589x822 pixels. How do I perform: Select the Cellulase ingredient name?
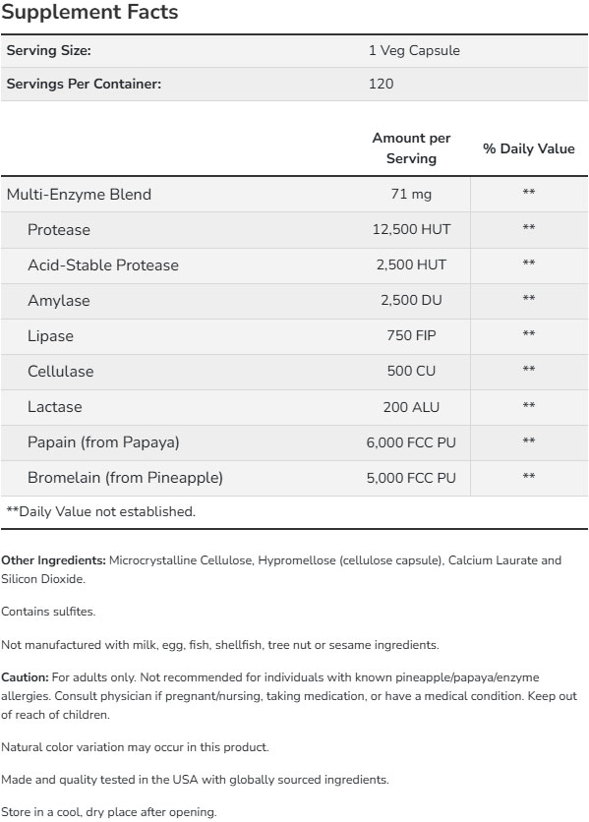pos(61,371)
